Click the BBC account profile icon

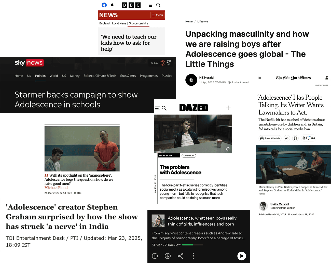[104, 5]
